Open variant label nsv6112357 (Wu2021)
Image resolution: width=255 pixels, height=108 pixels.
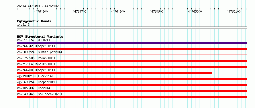[x=34, y=40]
